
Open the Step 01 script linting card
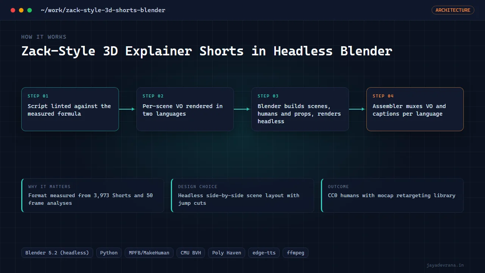click(70, 109)
